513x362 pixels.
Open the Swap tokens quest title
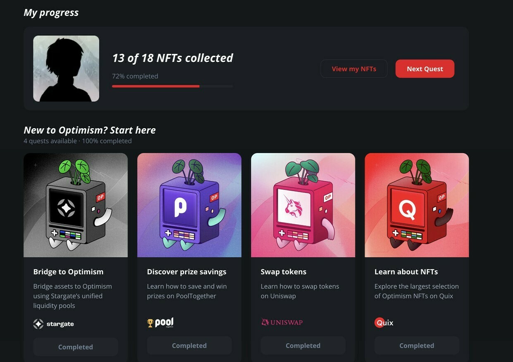click(x=284, y=272)
